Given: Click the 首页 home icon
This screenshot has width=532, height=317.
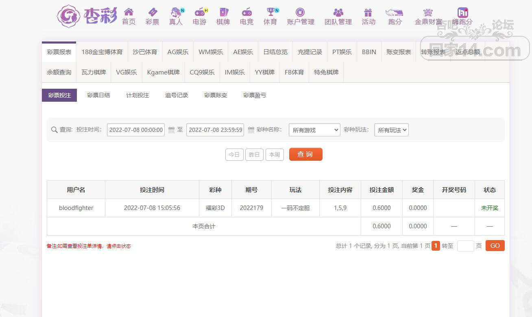Looking at the screenshot, I should click(129, 12).
